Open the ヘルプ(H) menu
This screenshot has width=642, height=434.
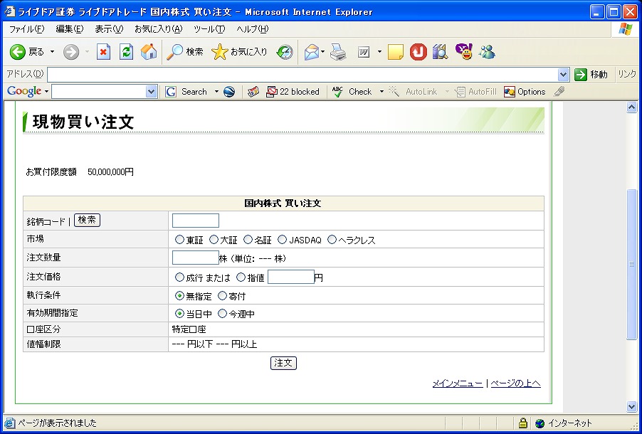point(253,29)
